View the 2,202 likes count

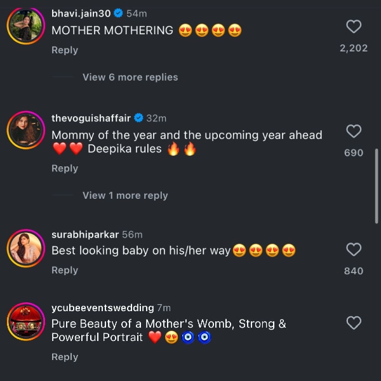[354, 48]
